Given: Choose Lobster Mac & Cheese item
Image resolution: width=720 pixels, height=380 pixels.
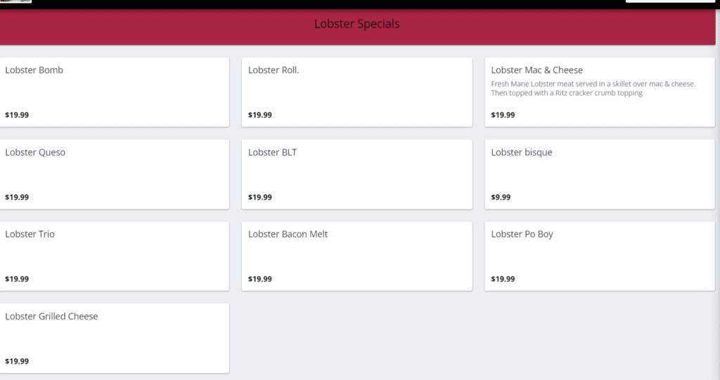Looking at the screenshot, I should (600, 92).
